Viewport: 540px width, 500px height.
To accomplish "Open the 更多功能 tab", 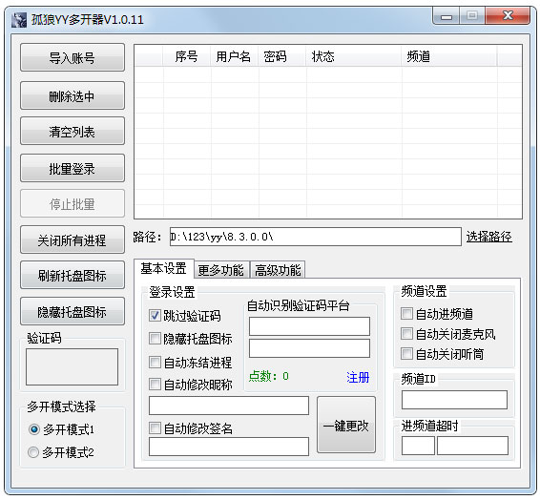I will [221, 270].
